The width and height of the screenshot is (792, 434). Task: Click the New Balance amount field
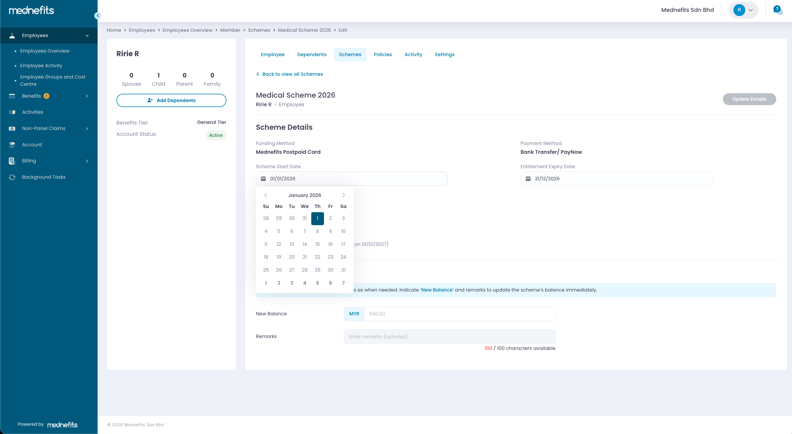459,314
